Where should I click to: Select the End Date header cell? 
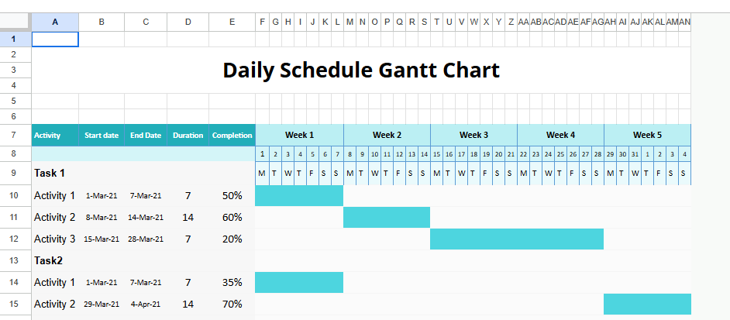(x=146, y=136)
